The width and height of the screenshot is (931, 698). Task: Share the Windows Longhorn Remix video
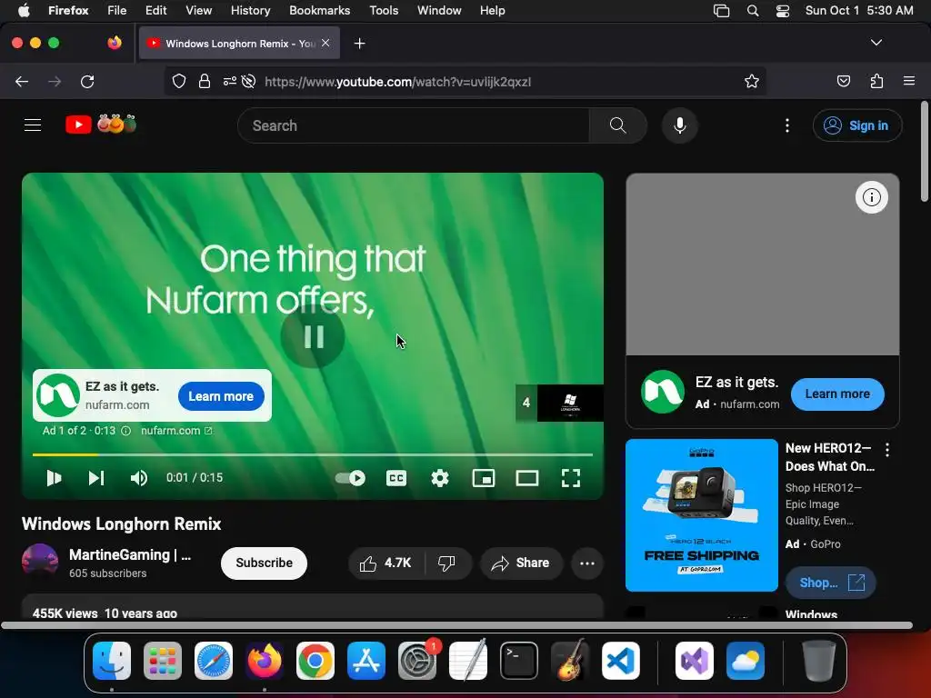[521, 563]
